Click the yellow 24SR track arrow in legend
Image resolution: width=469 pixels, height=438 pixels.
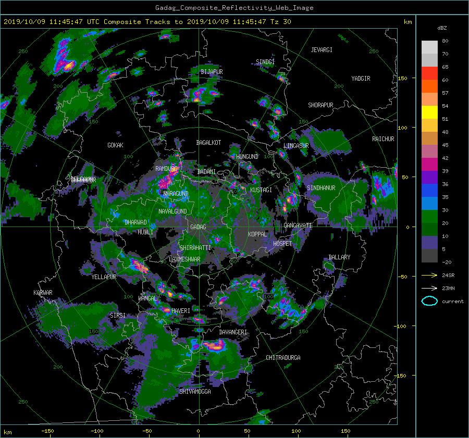(429, 275)
